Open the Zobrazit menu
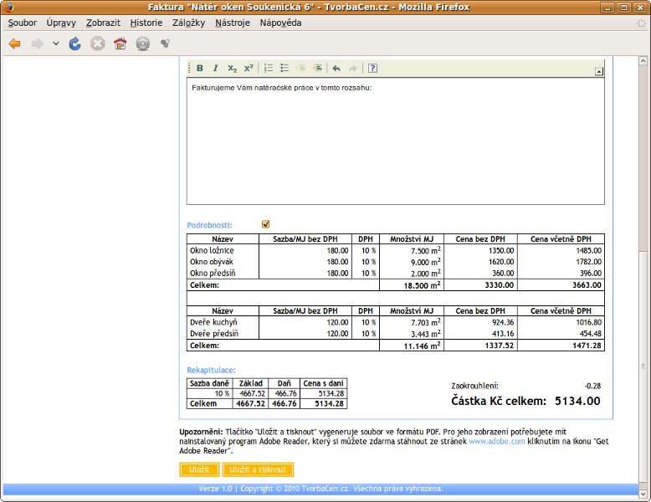Image resolution: width=651 pixels, height=502 pixels. 103,23
